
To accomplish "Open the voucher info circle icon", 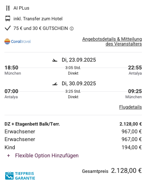I will click(72, 28).
